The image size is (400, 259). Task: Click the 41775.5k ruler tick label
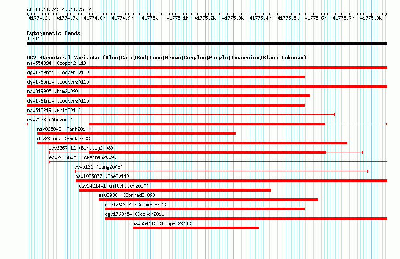(288, 18)
